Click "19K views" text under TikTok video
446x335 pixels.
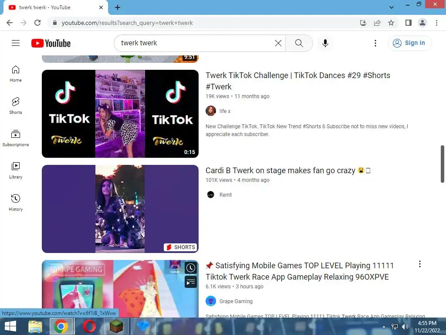point(217,96)
